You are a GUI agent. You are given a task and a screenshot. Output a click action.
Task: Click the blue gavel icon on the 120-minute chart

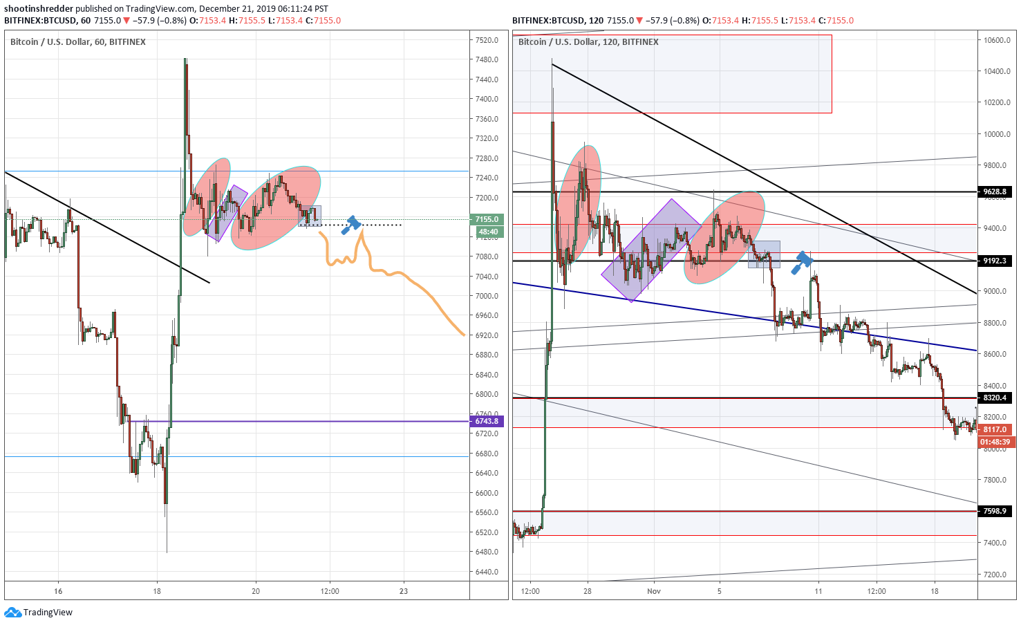pyautogui.click(x=802, y=263)
